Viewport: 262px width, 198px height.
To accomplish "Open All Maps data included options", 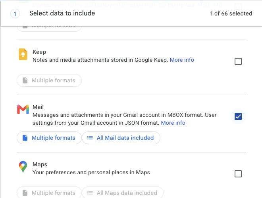I will [123, 193].
